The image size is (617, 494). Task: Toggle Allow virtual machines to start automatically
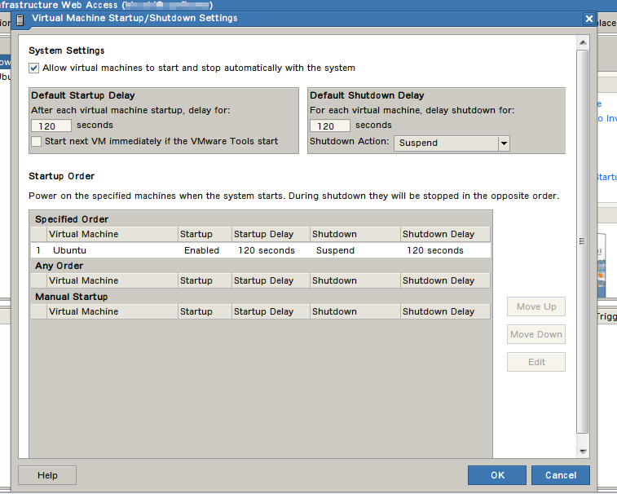34,68
